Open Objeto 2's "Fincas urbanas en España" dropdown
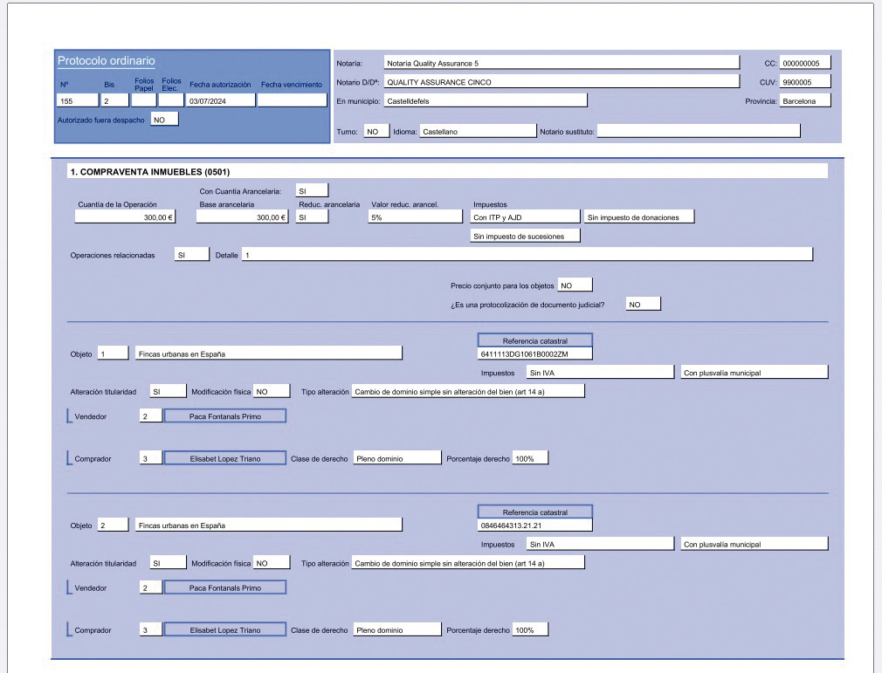The height and width of the screenshot is (673, 882). point(268,525)
